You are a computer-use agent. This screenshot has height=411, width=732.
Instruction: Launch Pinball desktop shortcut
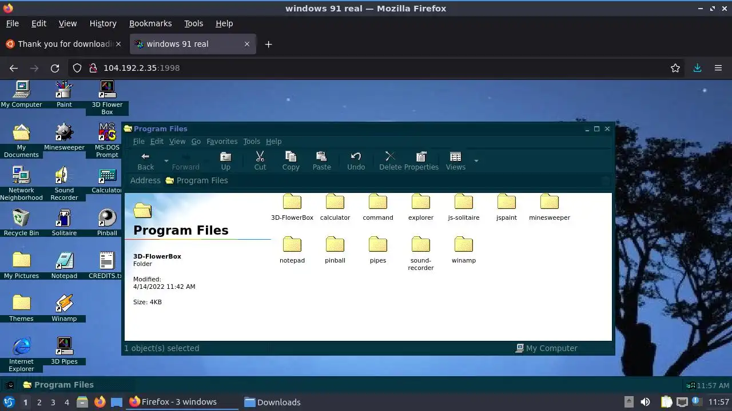[107, 223]
